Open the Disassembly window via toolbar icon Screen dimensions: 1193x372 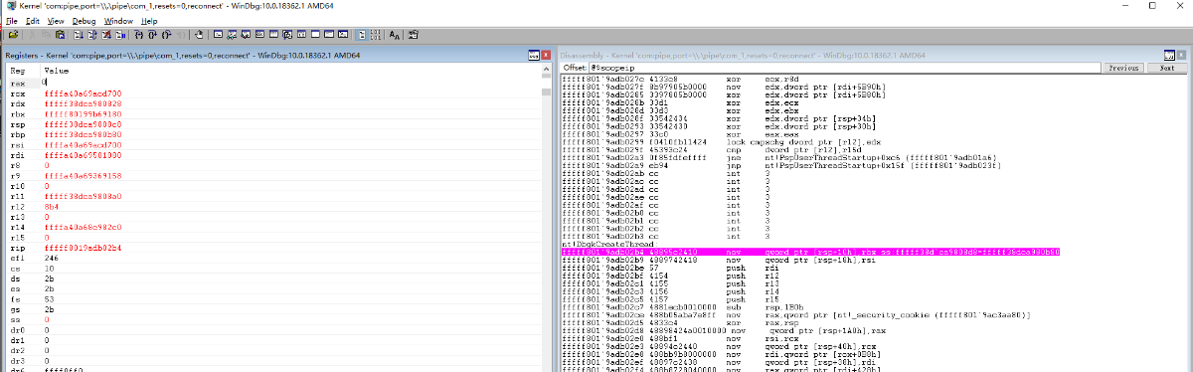[301, 34]
